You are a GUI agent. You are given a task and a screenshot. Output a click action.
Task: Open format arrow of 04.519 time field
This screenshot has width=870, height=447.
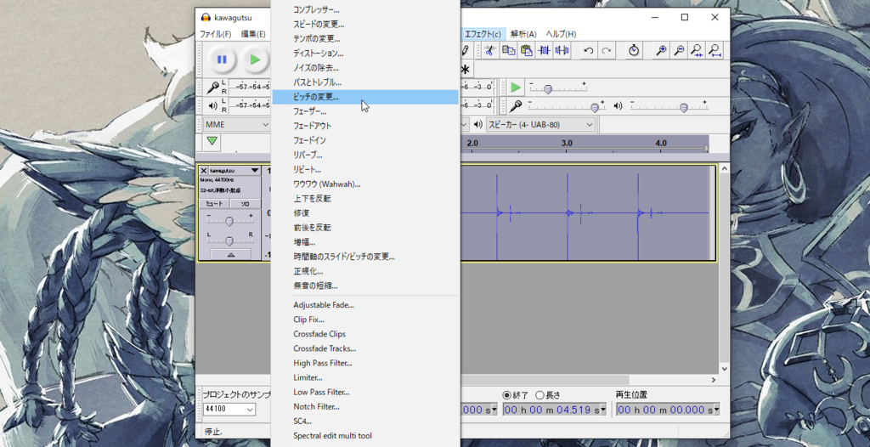[x=604, y=410]
